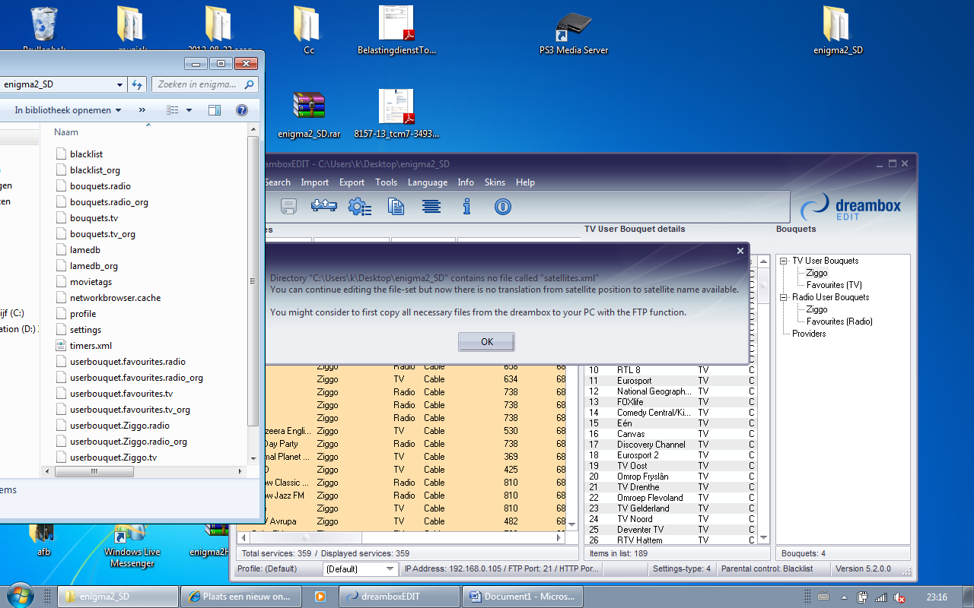The height and width of the screenshot is (608, 974).
Task: Open the Explorer help question mark icon
Action: [x=242, y=110]
